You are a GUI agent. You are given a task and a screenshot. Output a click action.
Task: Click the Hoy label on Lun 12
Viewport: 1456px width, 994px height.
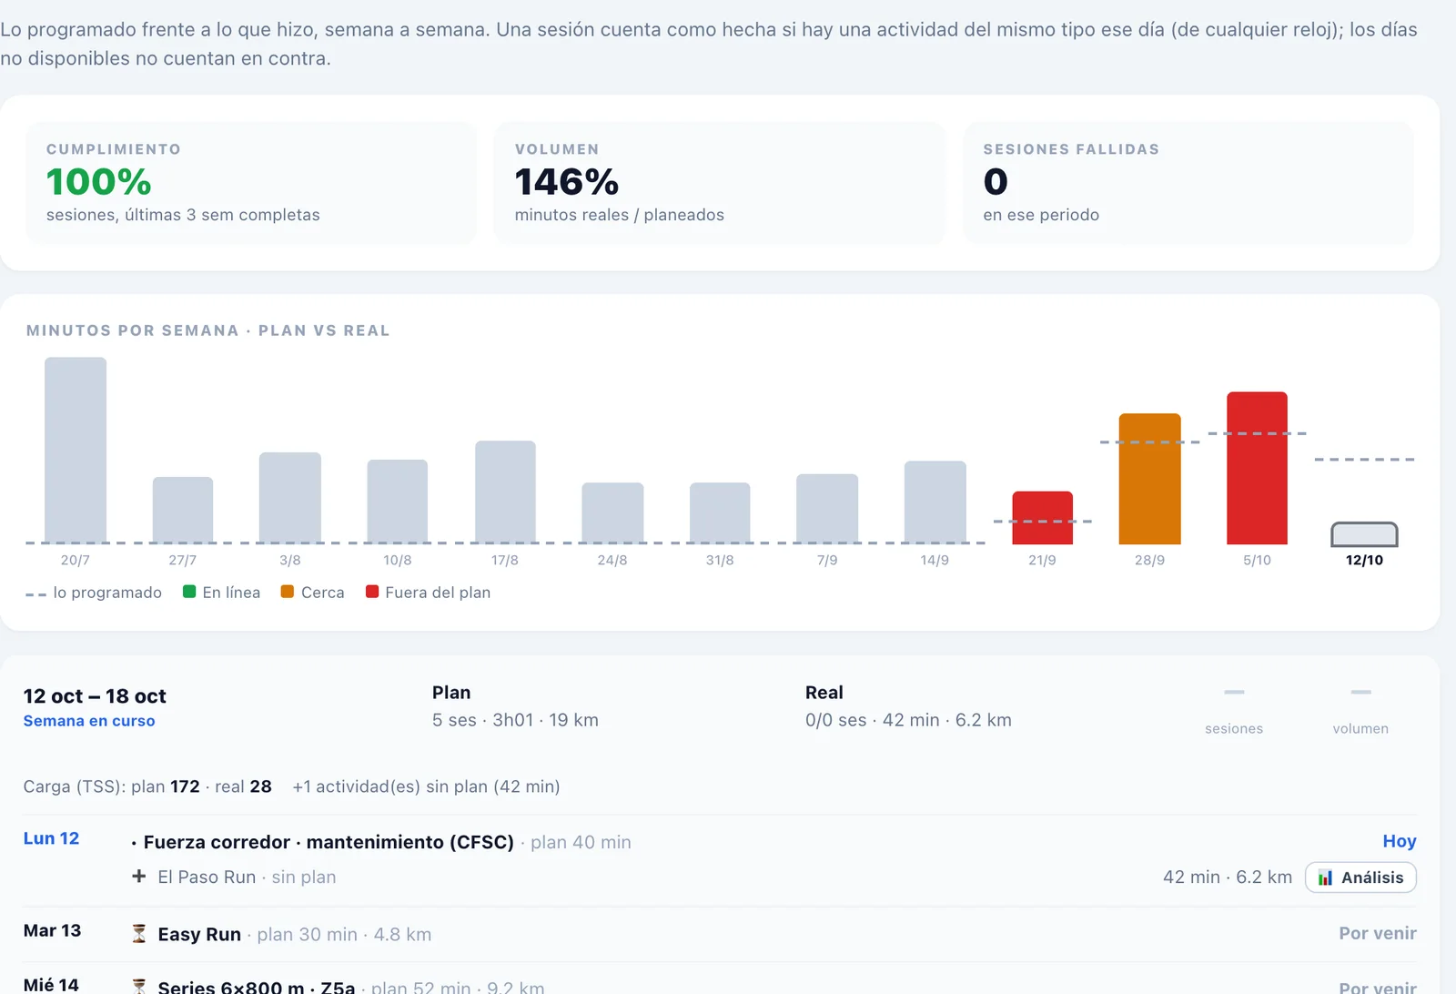pos(1400,841)
